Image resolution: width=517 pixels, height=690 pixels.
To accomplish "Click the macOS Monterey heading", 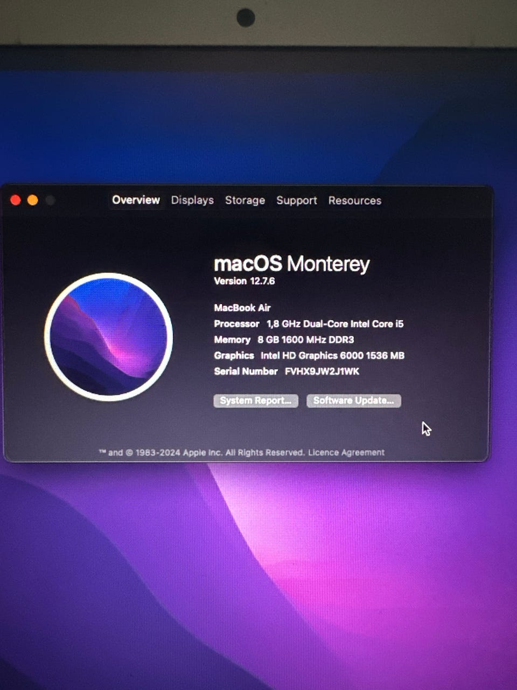I will click(292, 264).
